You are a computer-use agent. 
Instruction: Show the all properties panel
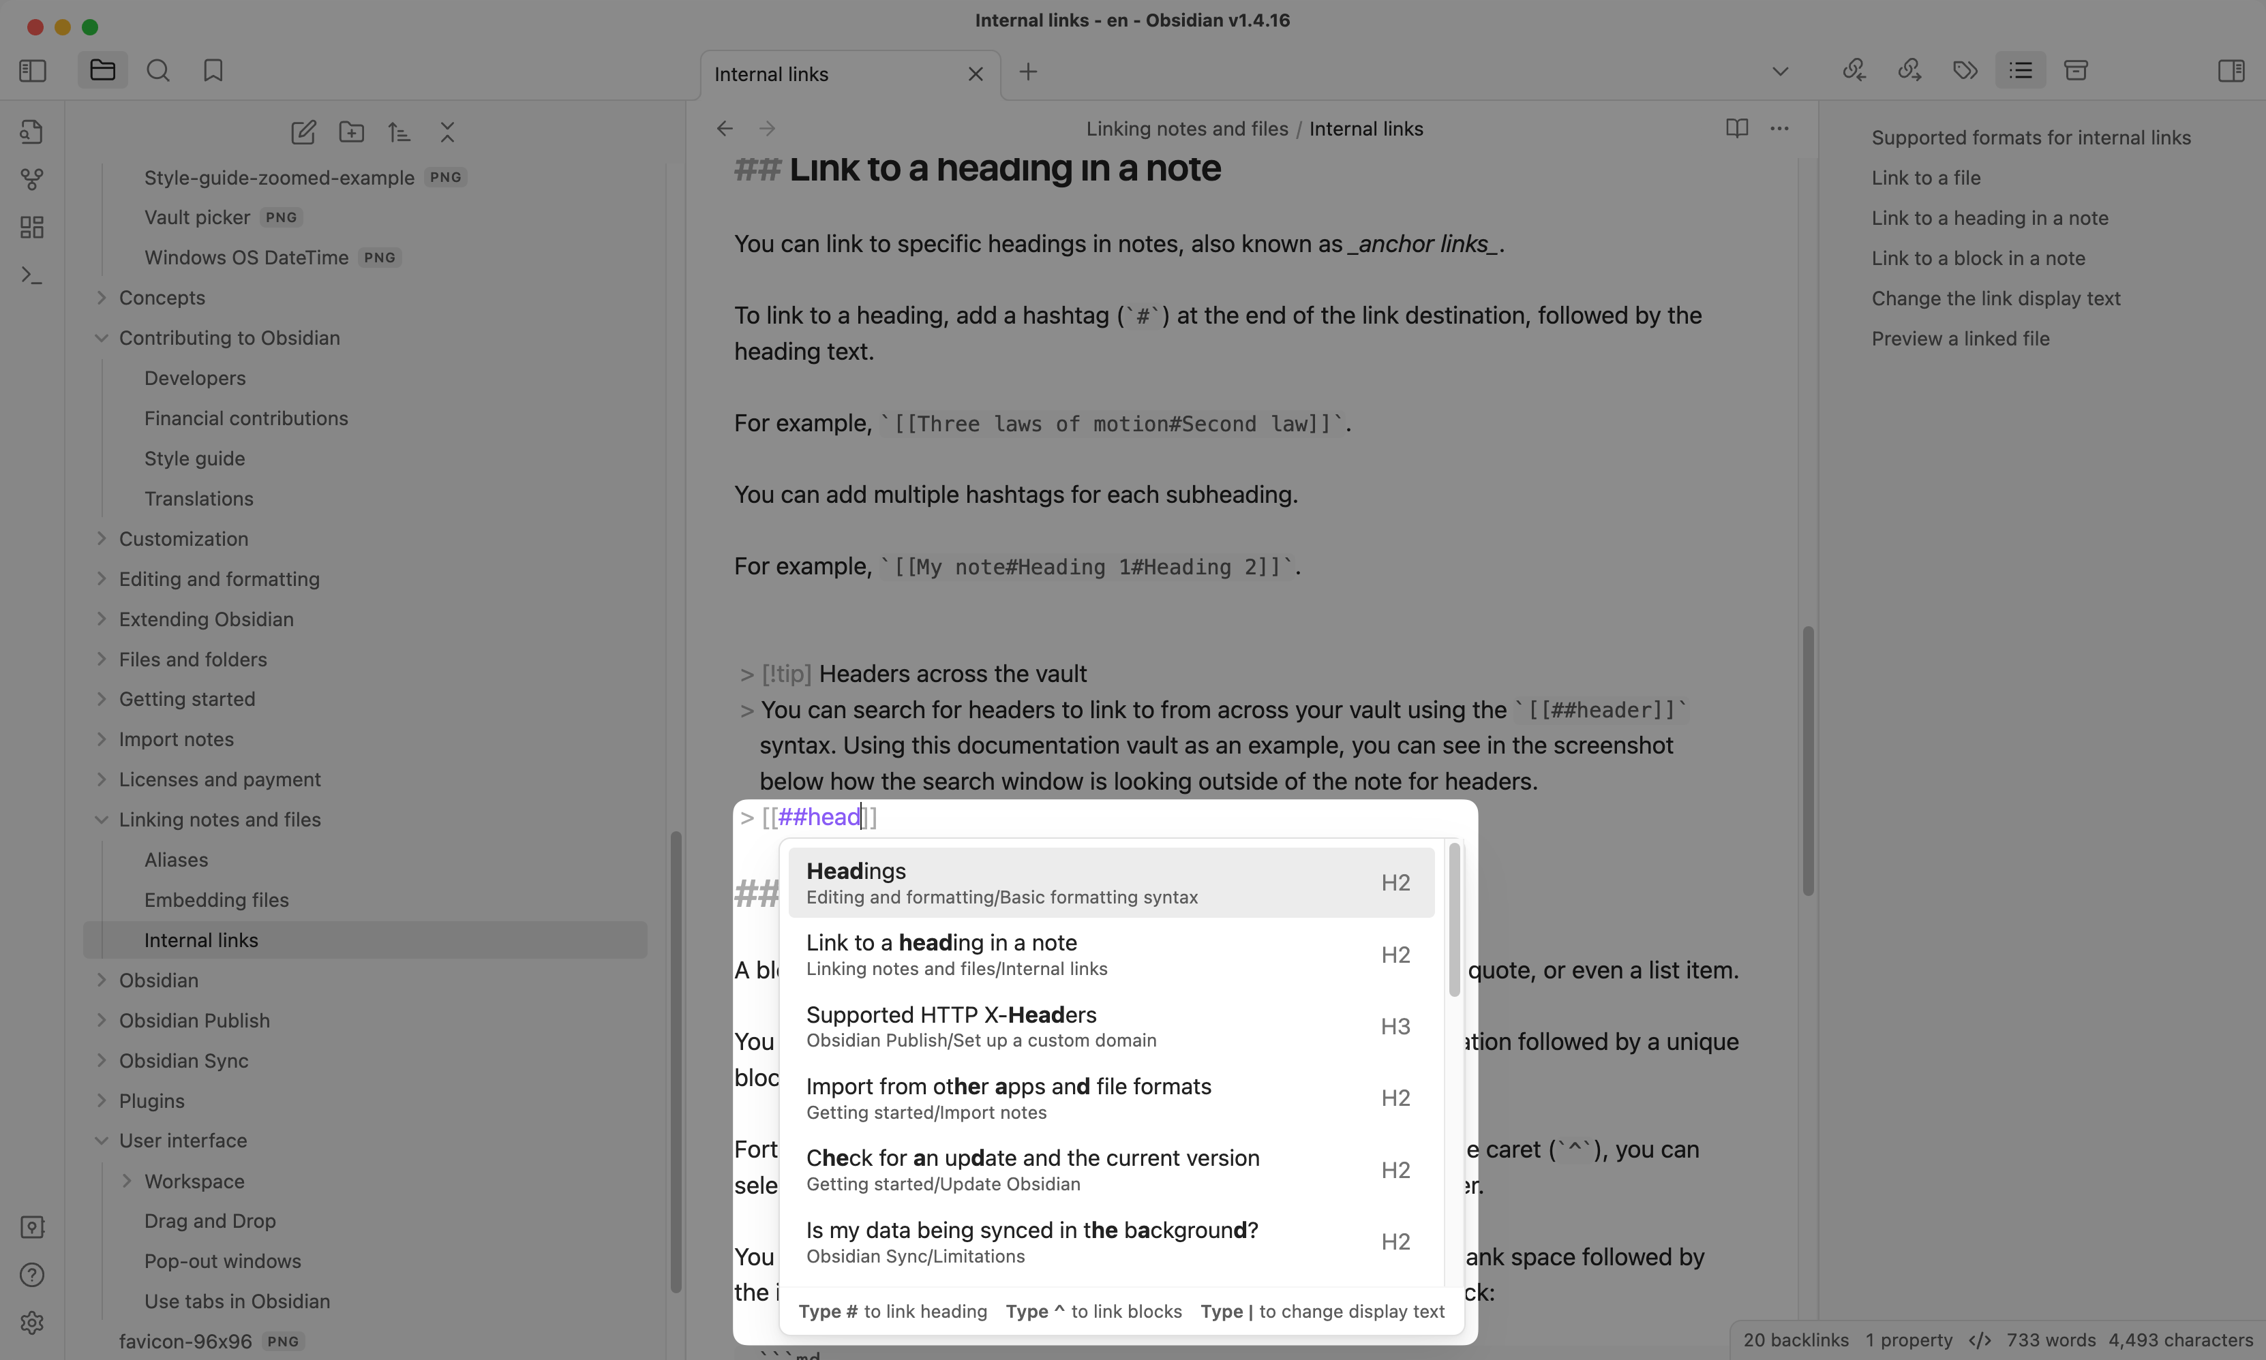click(x=2076, y=71)
